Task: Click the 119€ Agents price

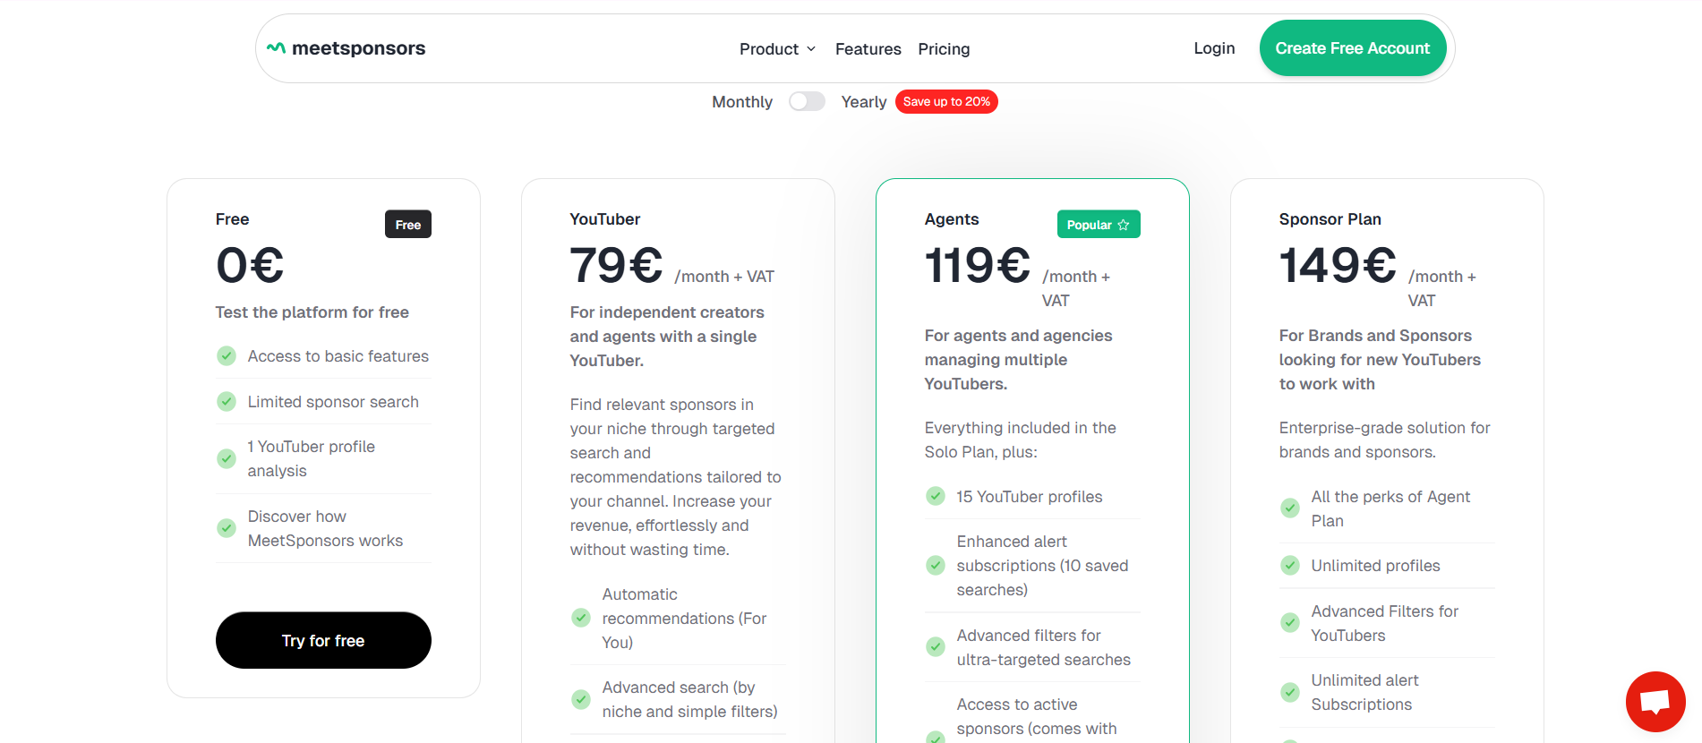Action: click(977, 266)
